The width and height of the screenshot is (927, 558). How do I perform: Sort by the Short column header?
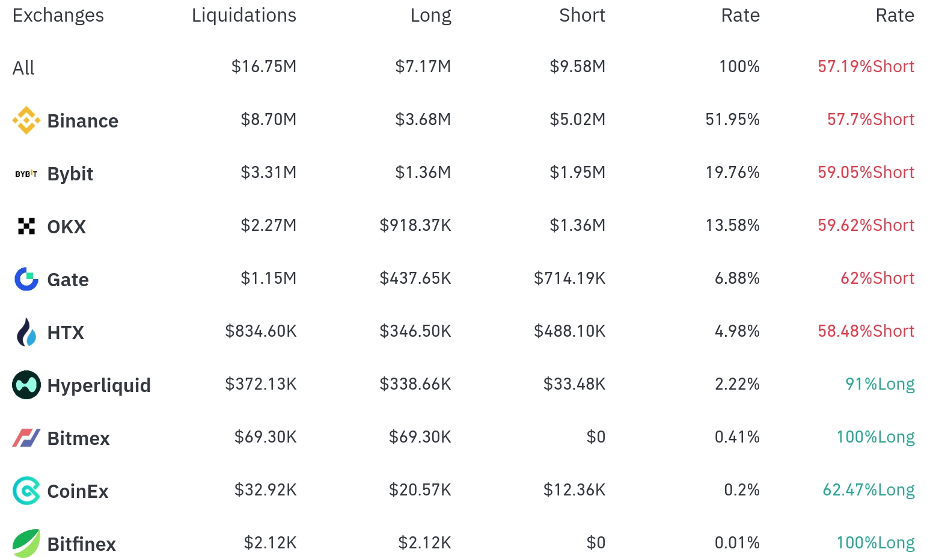click(x=581, y=15)
